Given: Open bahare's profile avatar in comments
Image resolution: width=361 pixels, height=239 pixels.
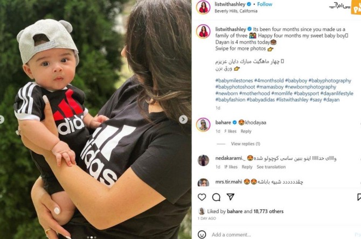Looking at the screenshot, I should pyautogui.click(x=203, y=125).
